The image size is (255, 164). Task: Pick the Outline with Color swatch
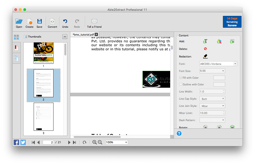tap(219, 84)
